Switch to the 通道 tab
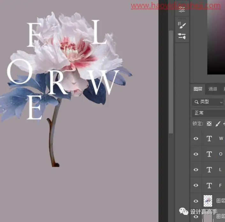 [213, 89]
